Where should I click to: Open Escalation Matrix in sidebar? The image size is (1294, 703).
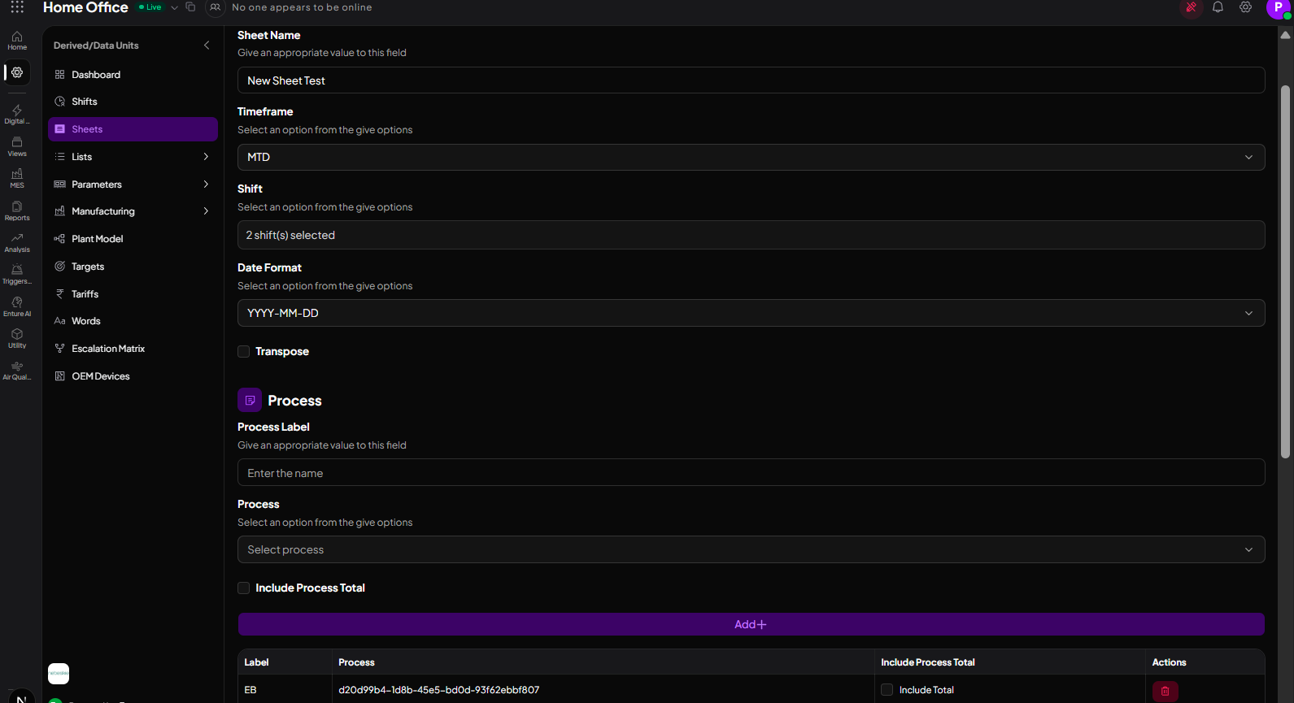(x=133, y=349)
